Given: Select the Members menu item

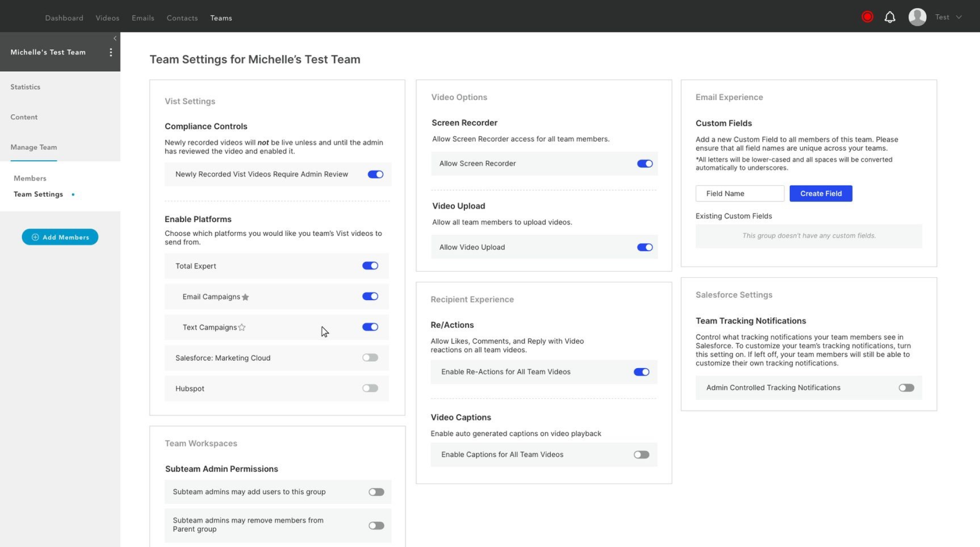Looking at the screenshot, I should click(x=29, y=178).
